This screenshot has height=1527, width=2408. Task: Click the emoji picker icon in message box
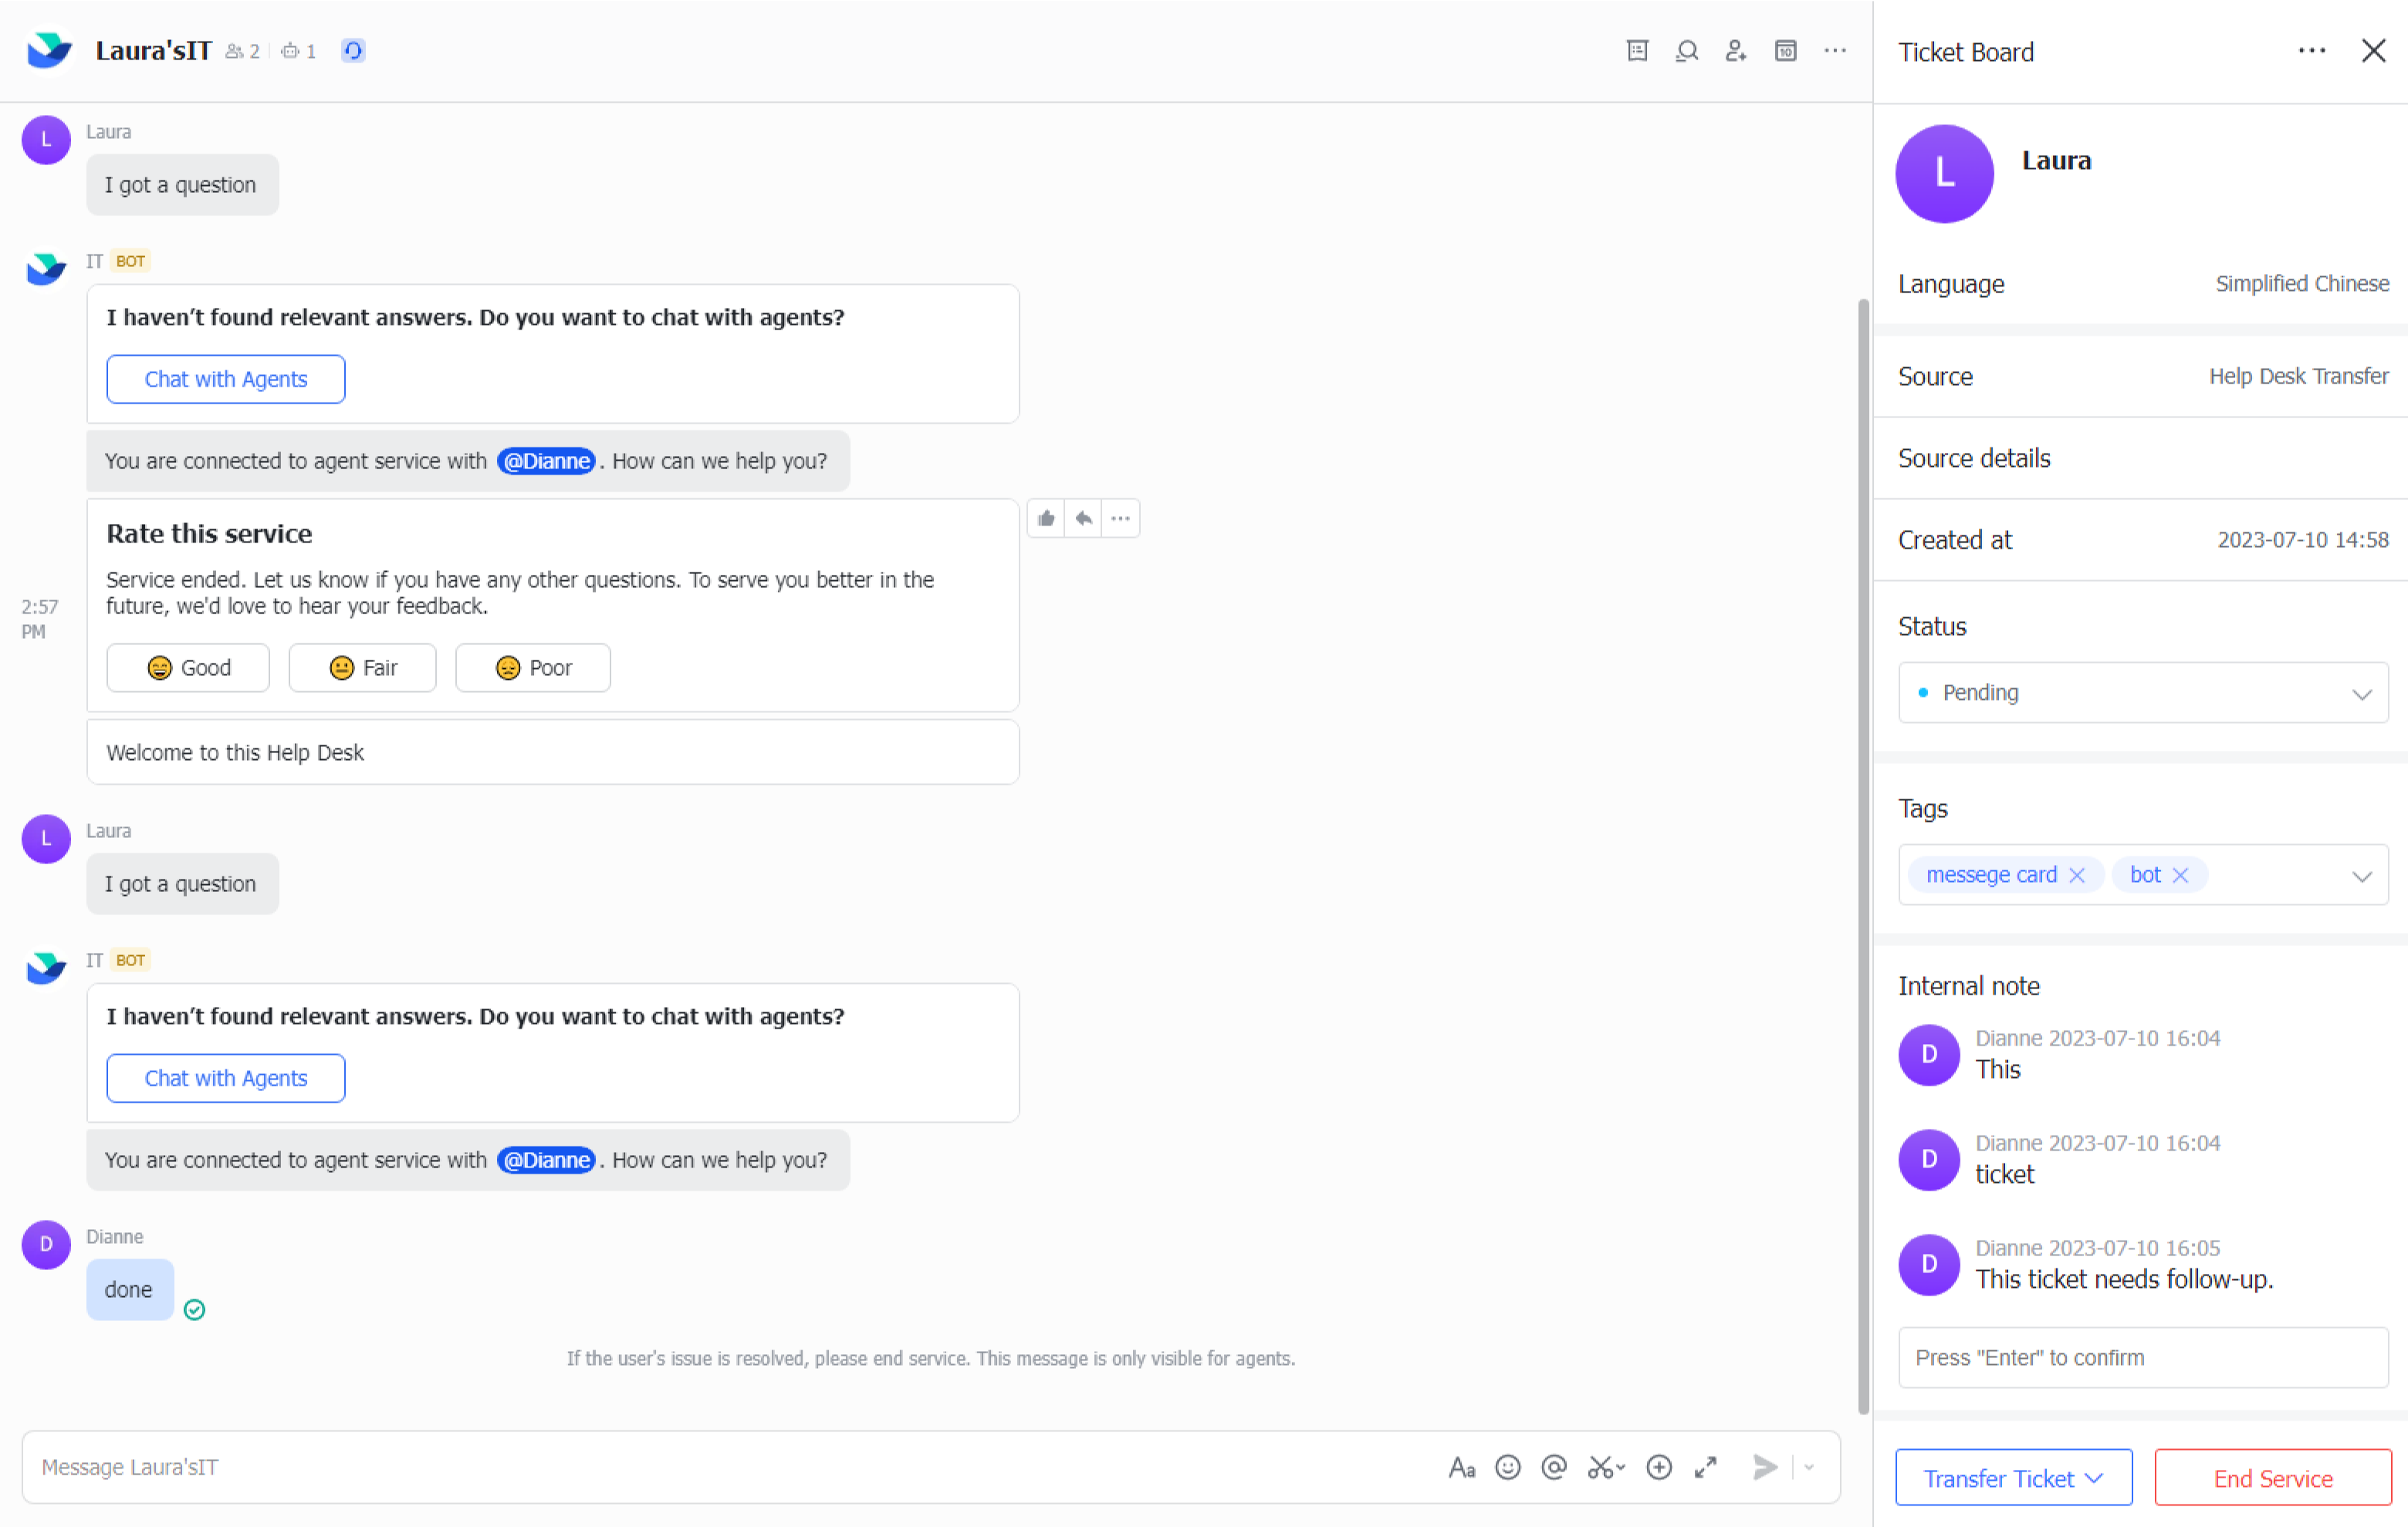[1507, 1466]
